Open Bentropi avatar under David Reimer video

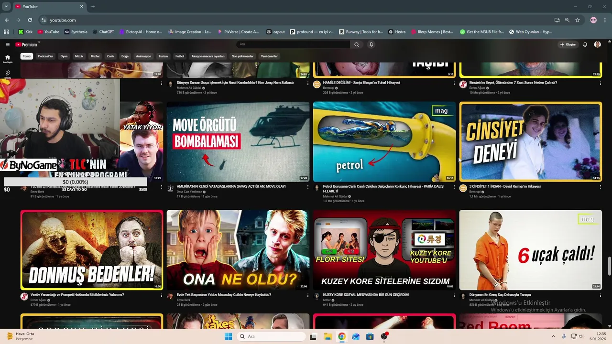point(463,188)
